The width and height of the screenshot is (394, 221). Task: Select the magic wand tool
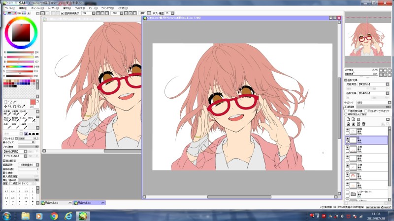[15, 102]
